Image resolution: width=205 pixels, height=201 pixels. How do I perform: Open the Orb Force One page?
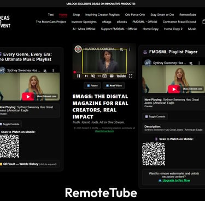click(135, 15)
